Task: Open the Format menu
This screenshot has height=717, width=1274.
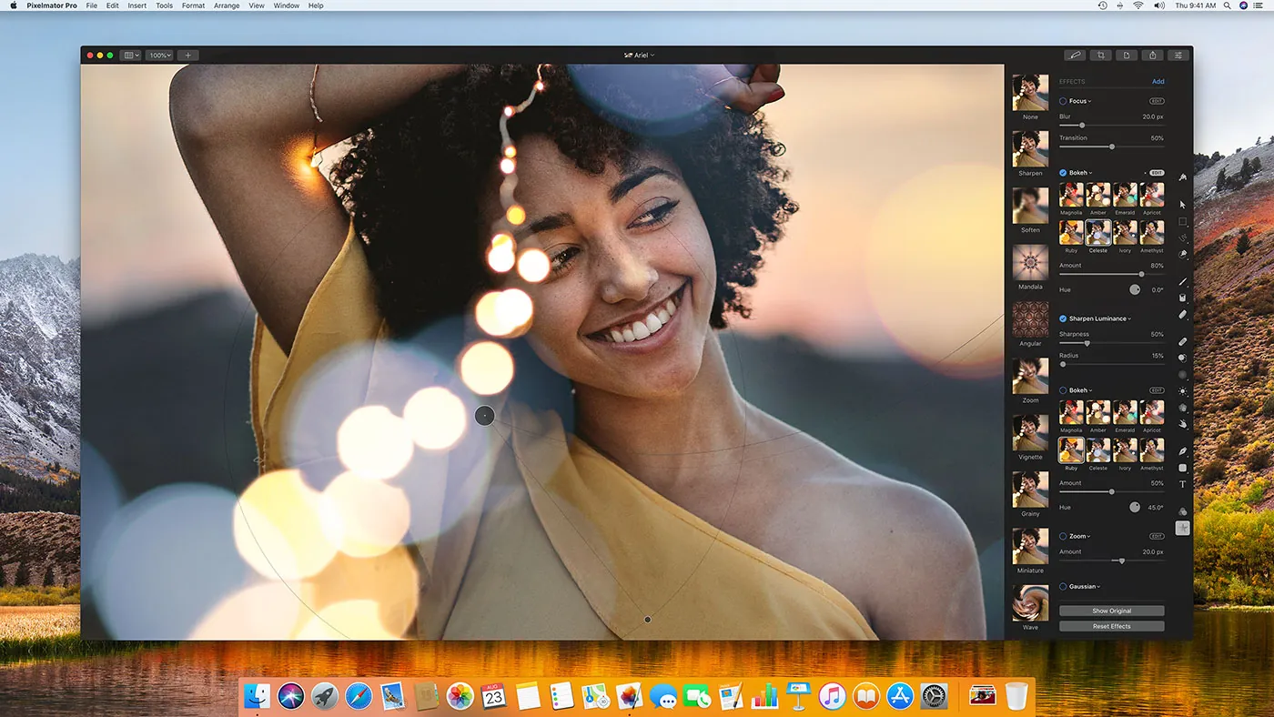Action: 192,5
